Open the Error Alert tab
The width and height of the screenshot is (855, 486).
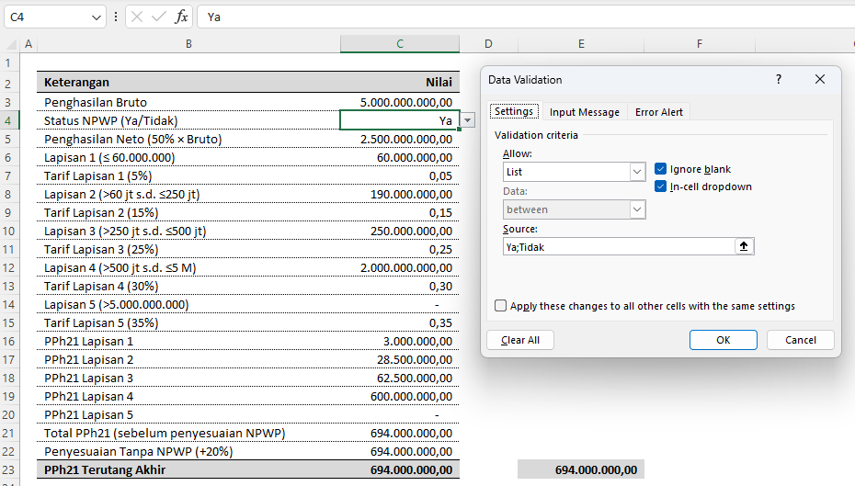(x=659, y=112)
